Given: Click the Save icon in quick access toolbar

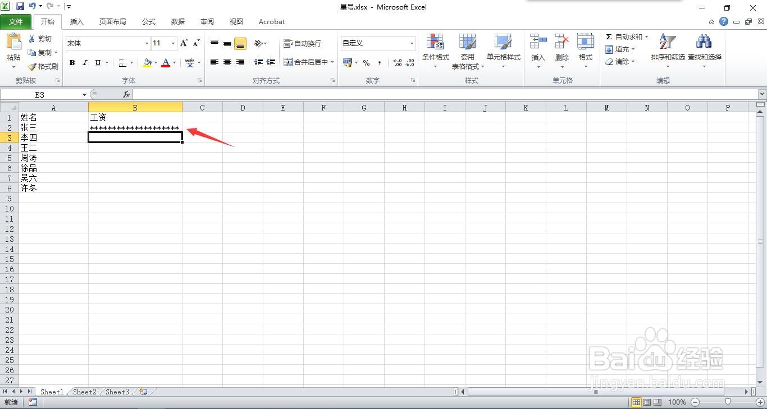Looking at the screenshot, I should click(x=20, y=7).
